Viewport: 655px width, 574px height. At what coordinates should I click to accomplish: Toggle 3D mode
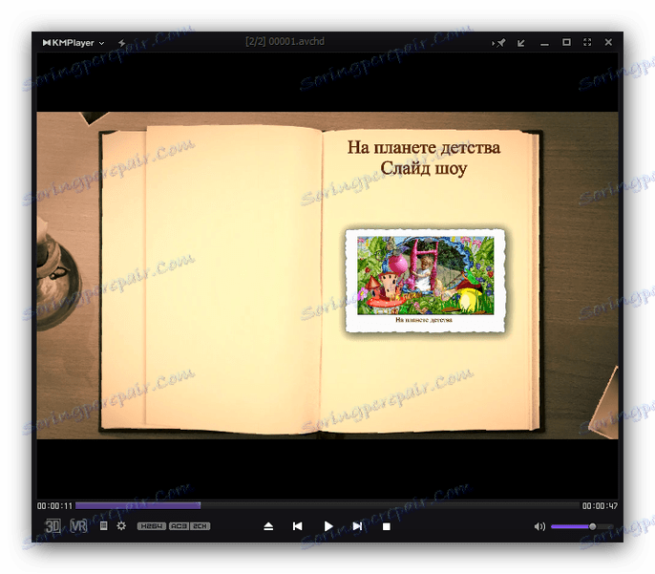[53, 525]
